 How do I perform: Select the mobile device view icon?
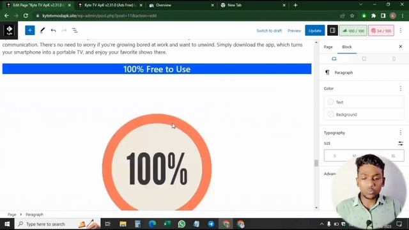[x=394, y=59]
